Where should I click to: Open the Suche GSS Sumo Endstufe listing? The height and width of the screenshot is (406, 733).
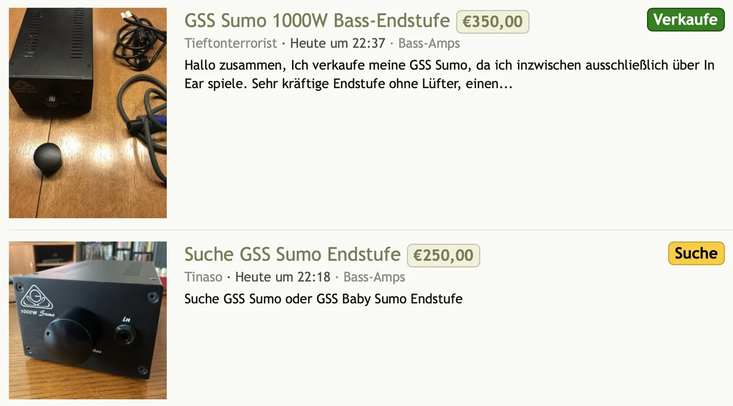tap(292, 254)
